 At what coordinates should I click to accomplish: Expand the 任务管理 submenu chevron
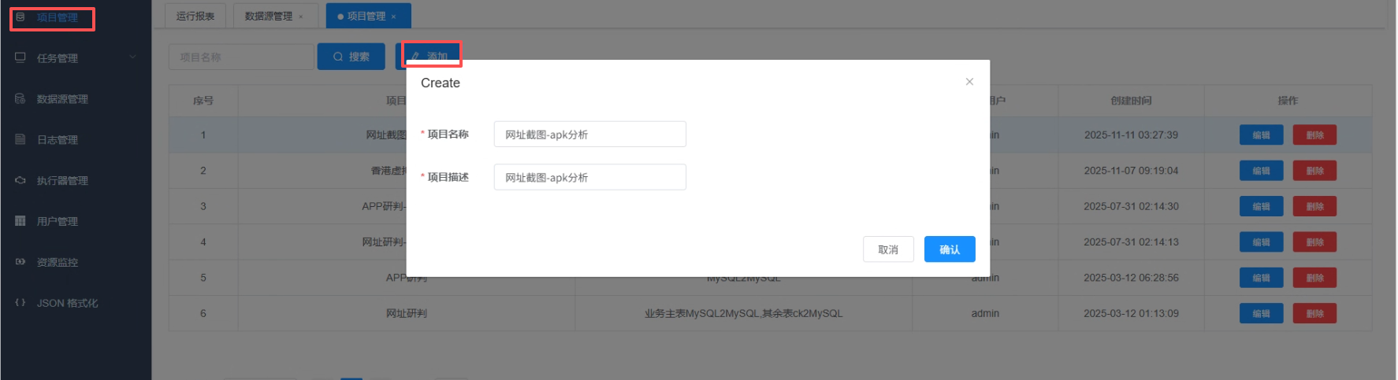(x=132, y=57)
